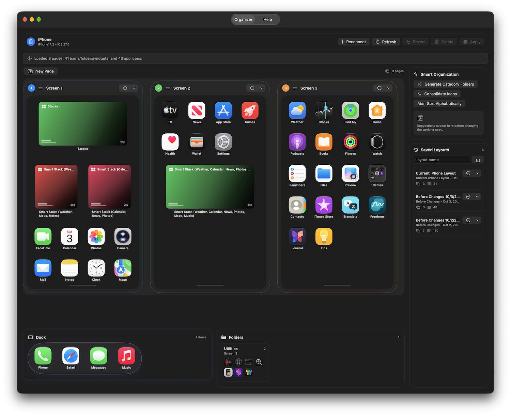The image size is (511, 416).
Task: Click the Safari icon in the Dock
Action: (x=71, y=356)
